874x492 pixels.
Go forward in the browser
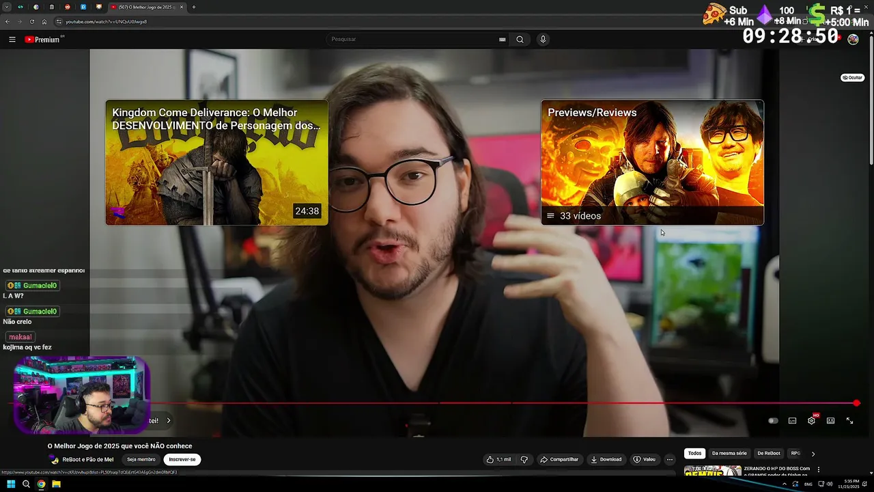(19, 22)
